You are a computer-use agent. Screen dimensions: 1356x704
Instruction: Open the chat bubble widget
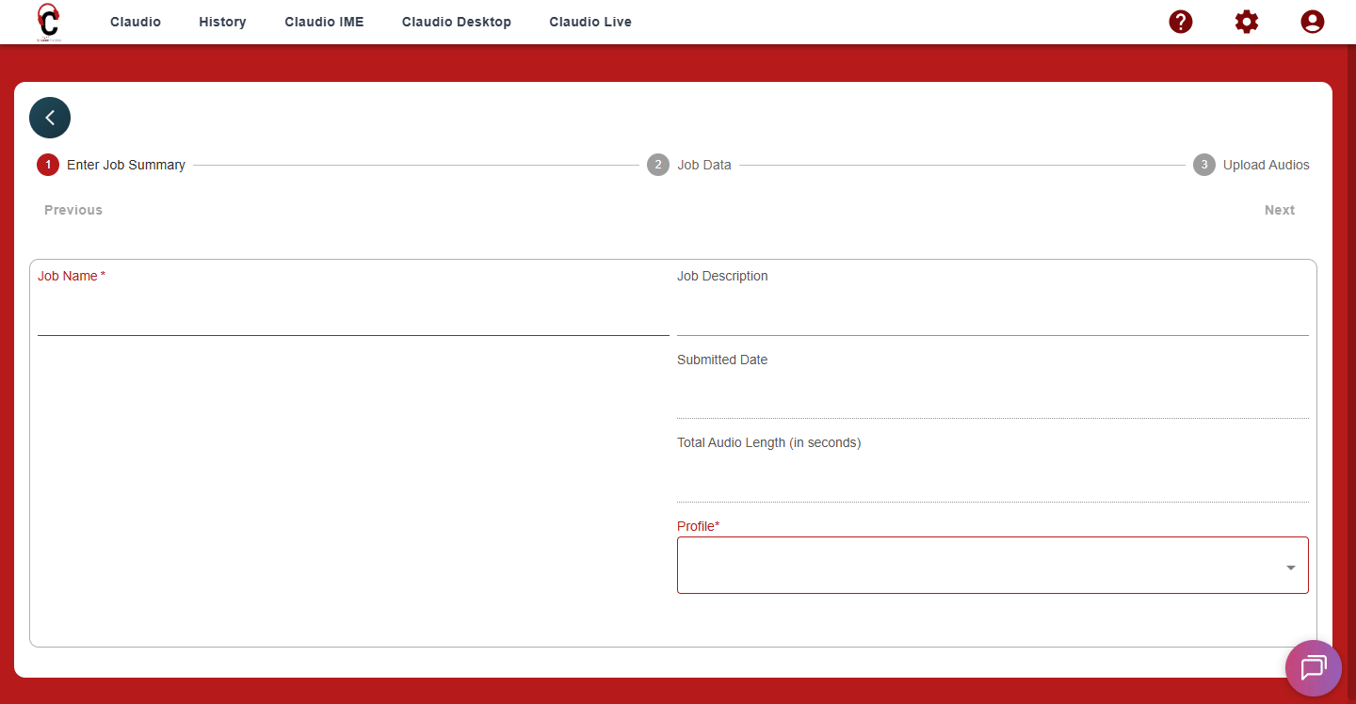(x=1314, y=668)
